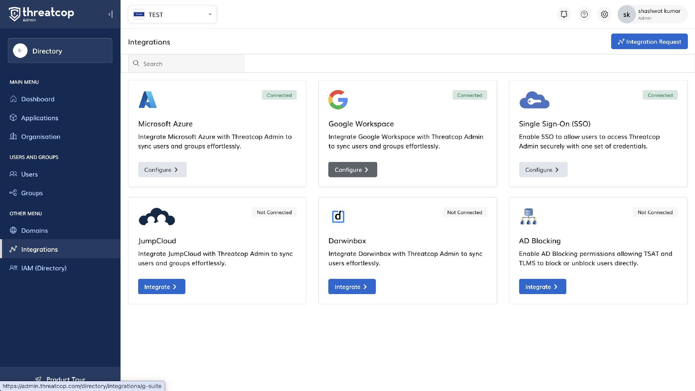The width and height of the screenshot is (695, 391).
Task: Click the AD Blocking card title
Action: (x=540, y=241)
